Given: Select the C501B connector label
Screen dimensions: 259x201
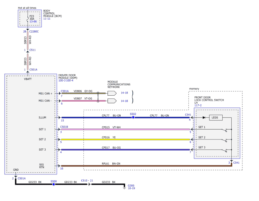Looking at the screenshot, I should (64, 127).
